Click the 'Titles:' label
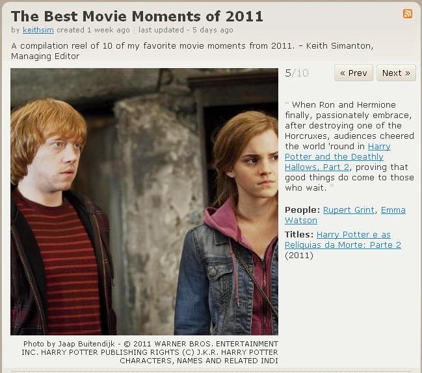Viewport: 422px width, 373px height. coord(299,234)
